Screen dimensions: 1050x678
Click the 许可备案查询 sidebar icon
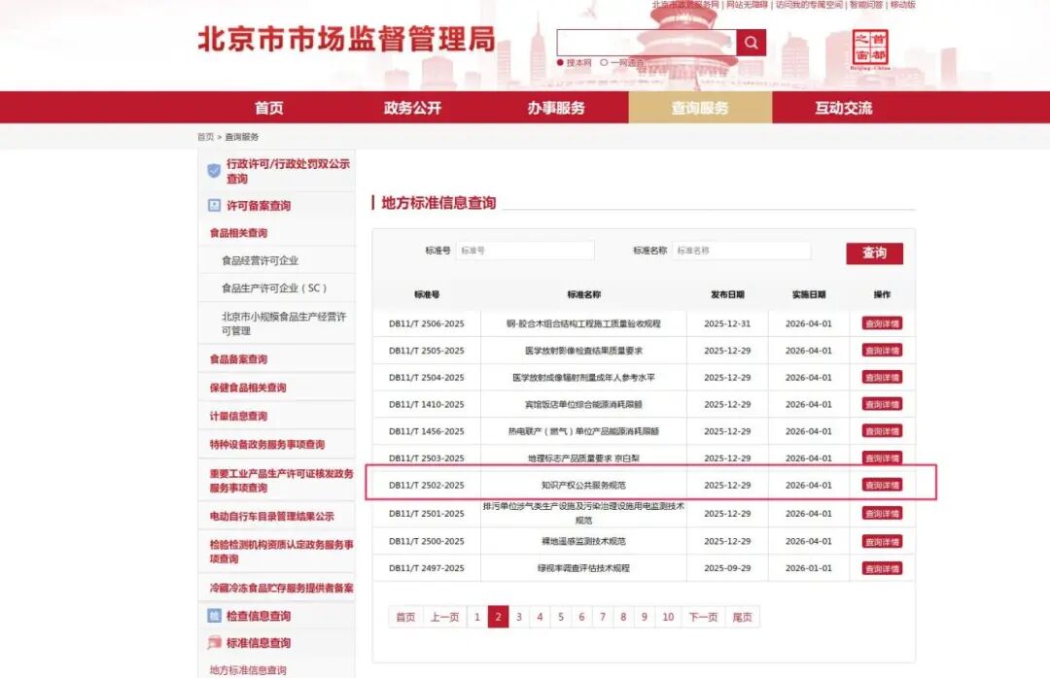(215, 205)
